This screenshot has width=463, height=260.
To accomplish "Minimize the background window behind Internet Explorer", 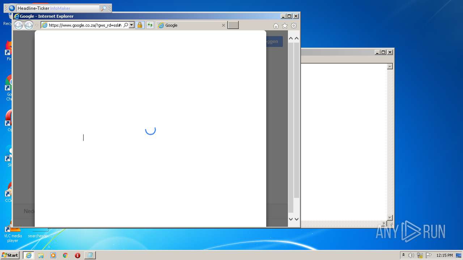I will [x=378, y=52].
